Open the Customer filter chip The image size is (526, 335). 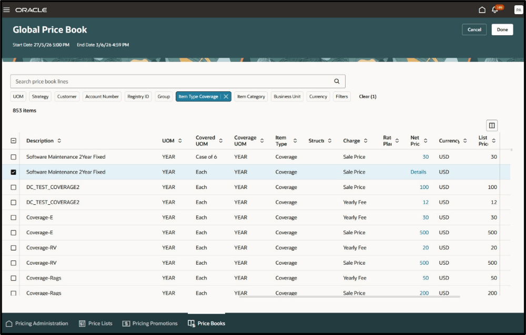[67, 97]
